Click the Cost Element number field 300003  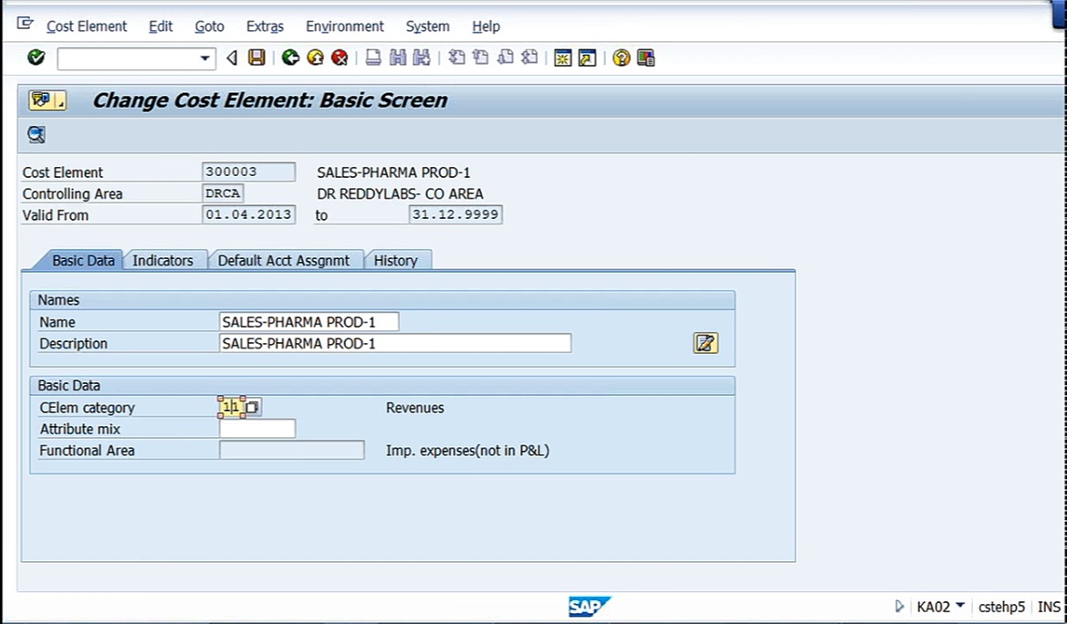[248, 172]
